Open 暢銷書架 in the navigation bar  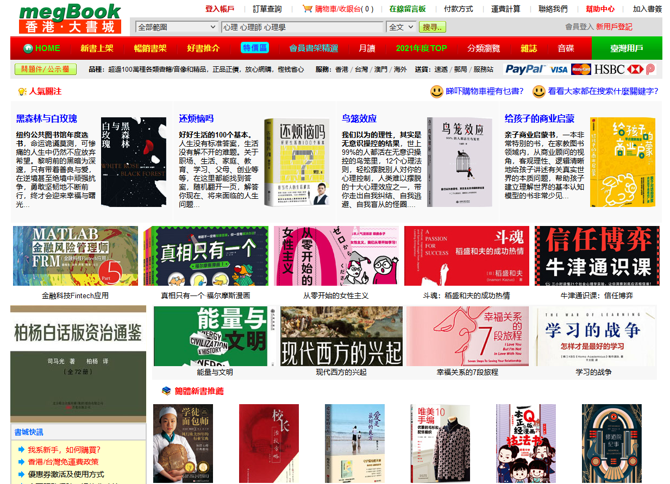pyautogui.click(x=151, y=48)
